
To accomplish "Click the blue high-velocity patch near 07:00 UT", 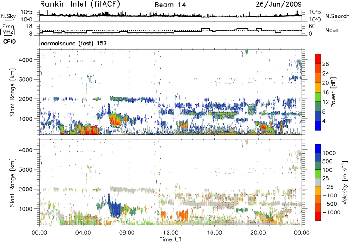I will [x=116, y=209].
